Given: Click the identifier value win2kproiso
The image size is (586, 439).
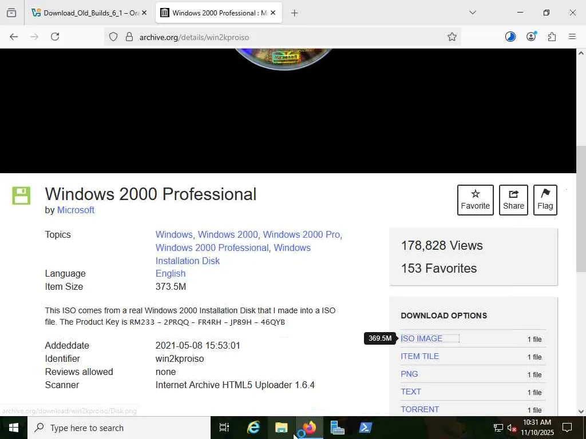Looking at the screenshot, I should 180,359.
